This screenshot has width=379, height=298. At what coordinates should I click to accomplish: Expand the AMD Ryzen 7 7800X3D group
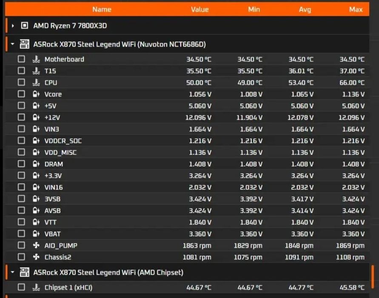pyautogui.click(x=13, y=26)
